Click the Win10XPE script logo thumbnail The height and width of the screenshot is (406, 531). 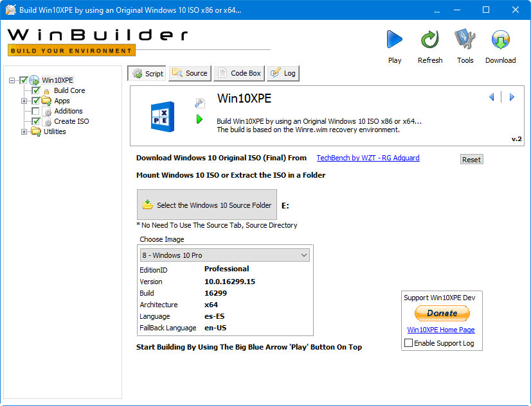click(x=162, y=116)
